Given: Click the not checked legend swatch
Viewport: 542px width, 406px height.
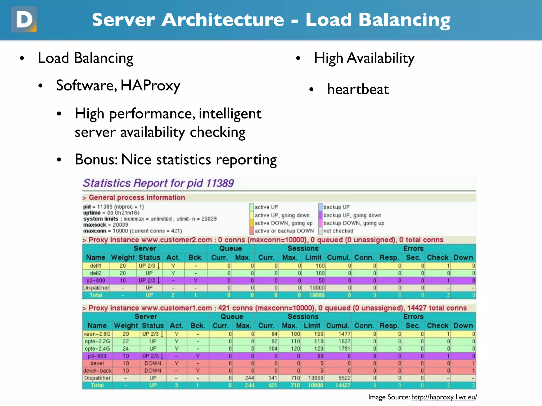Looking at the screenshot, I should 320,231.
